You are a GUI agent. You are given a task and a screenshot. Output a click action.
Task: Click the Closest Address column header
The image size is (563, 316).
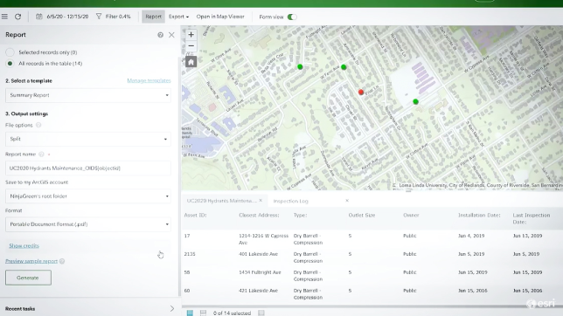tap(259, 216)
